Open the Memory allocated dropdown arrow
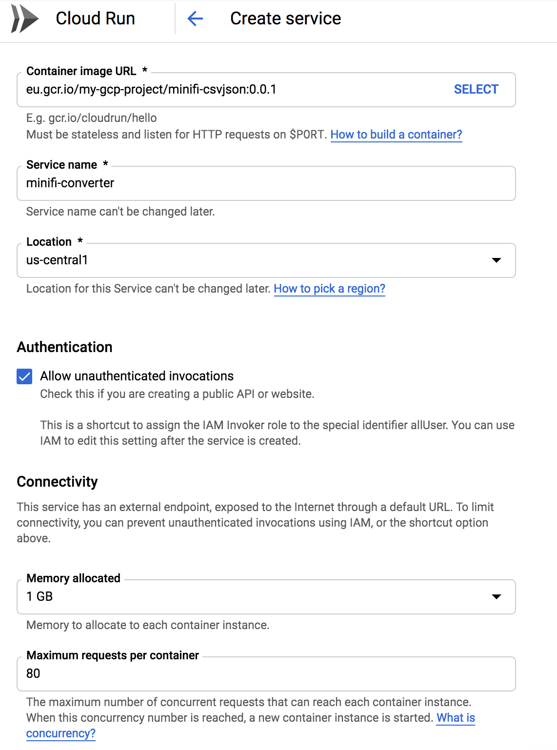557x750 pixels. tap(496, 597)
